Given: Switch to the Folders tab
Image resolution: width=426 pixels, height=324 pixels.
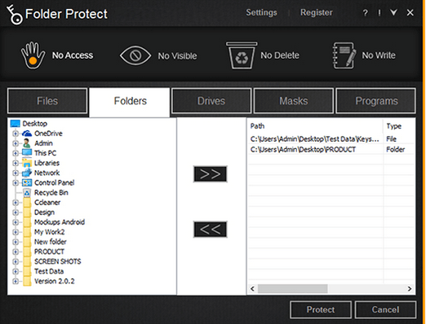Looking at the screenshot, I should point(130,103).
